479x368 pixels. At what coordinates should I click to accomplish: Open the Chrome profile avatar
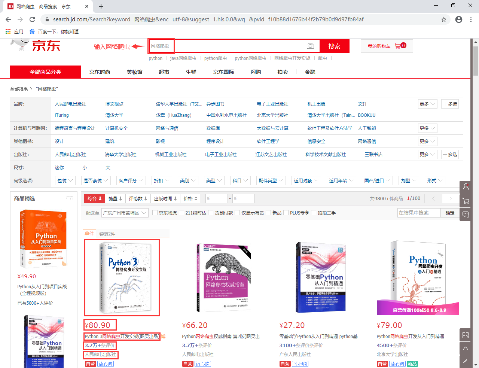pyautogui.click(x=459, y=19)
